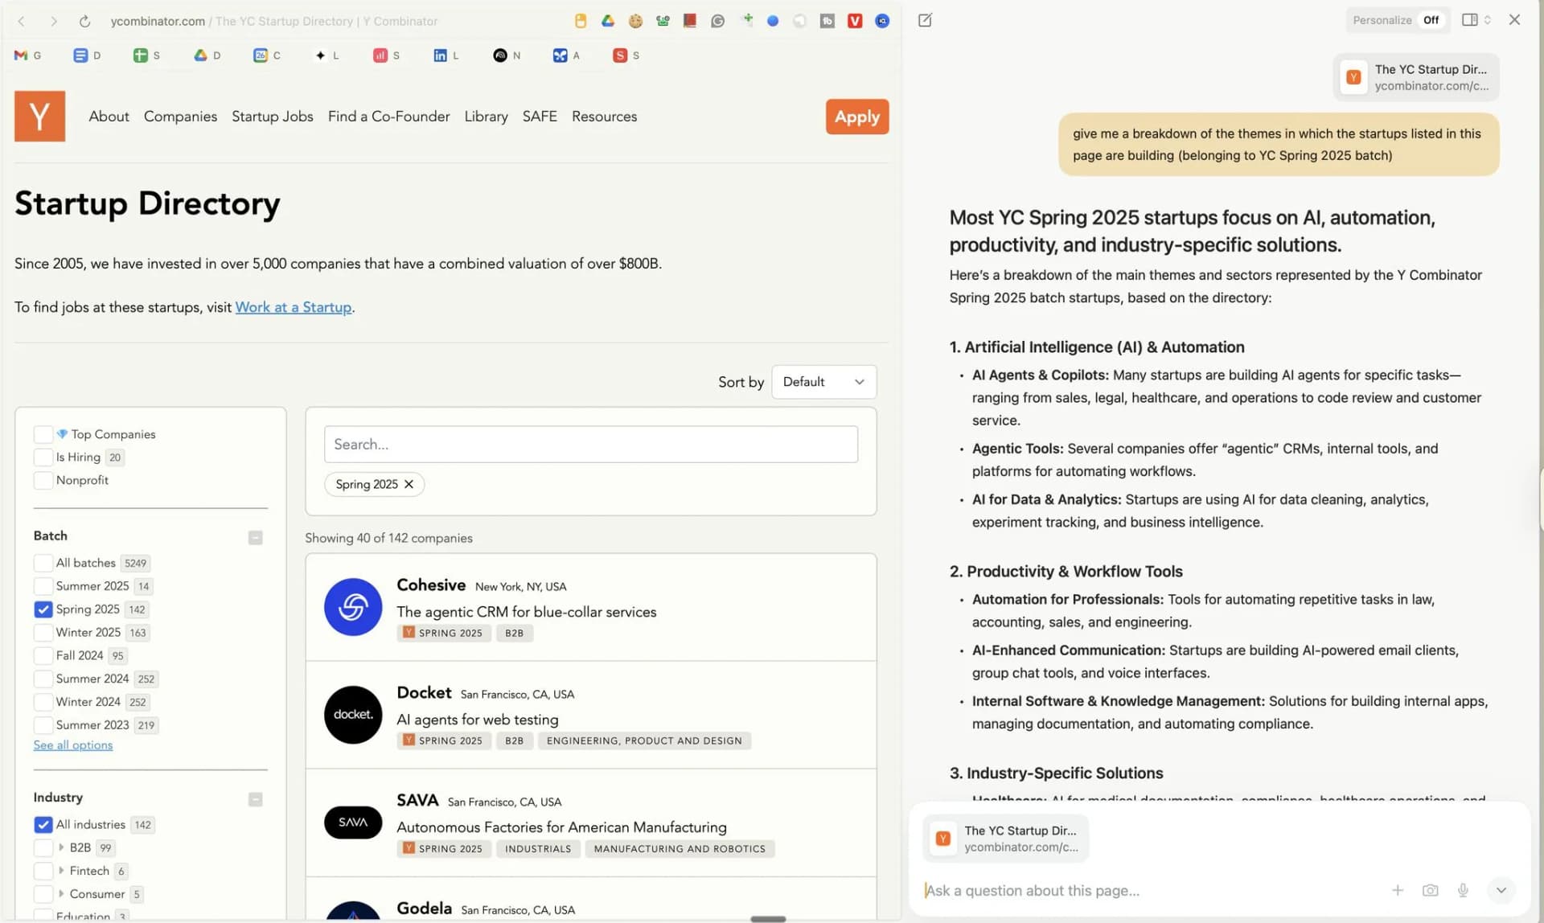Screen dimensions: 1544x923
Task: Start a new chat with the compose icon
Action: [924, 20]
